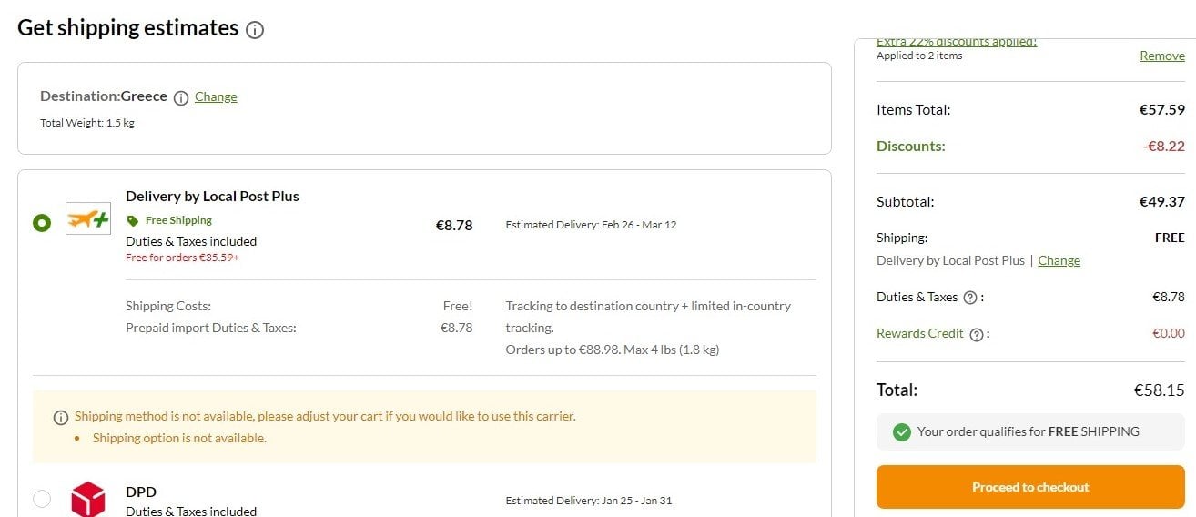
Task: Click help icon next to Duties & Taxes
Action: (970, 298)
